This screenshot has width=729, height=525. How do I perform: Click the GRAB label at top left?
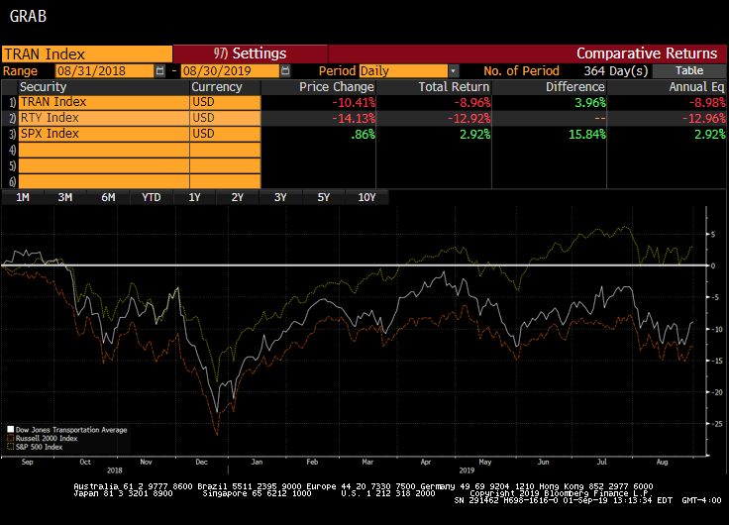[x=28, y=16]
